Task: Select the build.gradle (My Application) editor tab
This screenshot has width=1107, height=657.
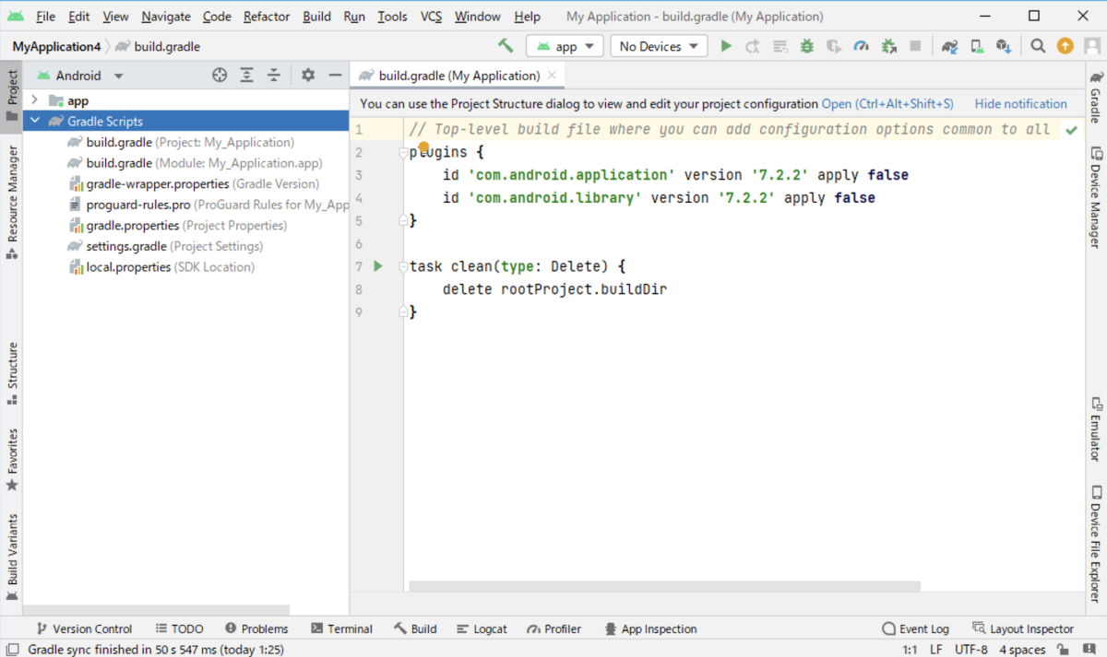Action: pos(459,76)
